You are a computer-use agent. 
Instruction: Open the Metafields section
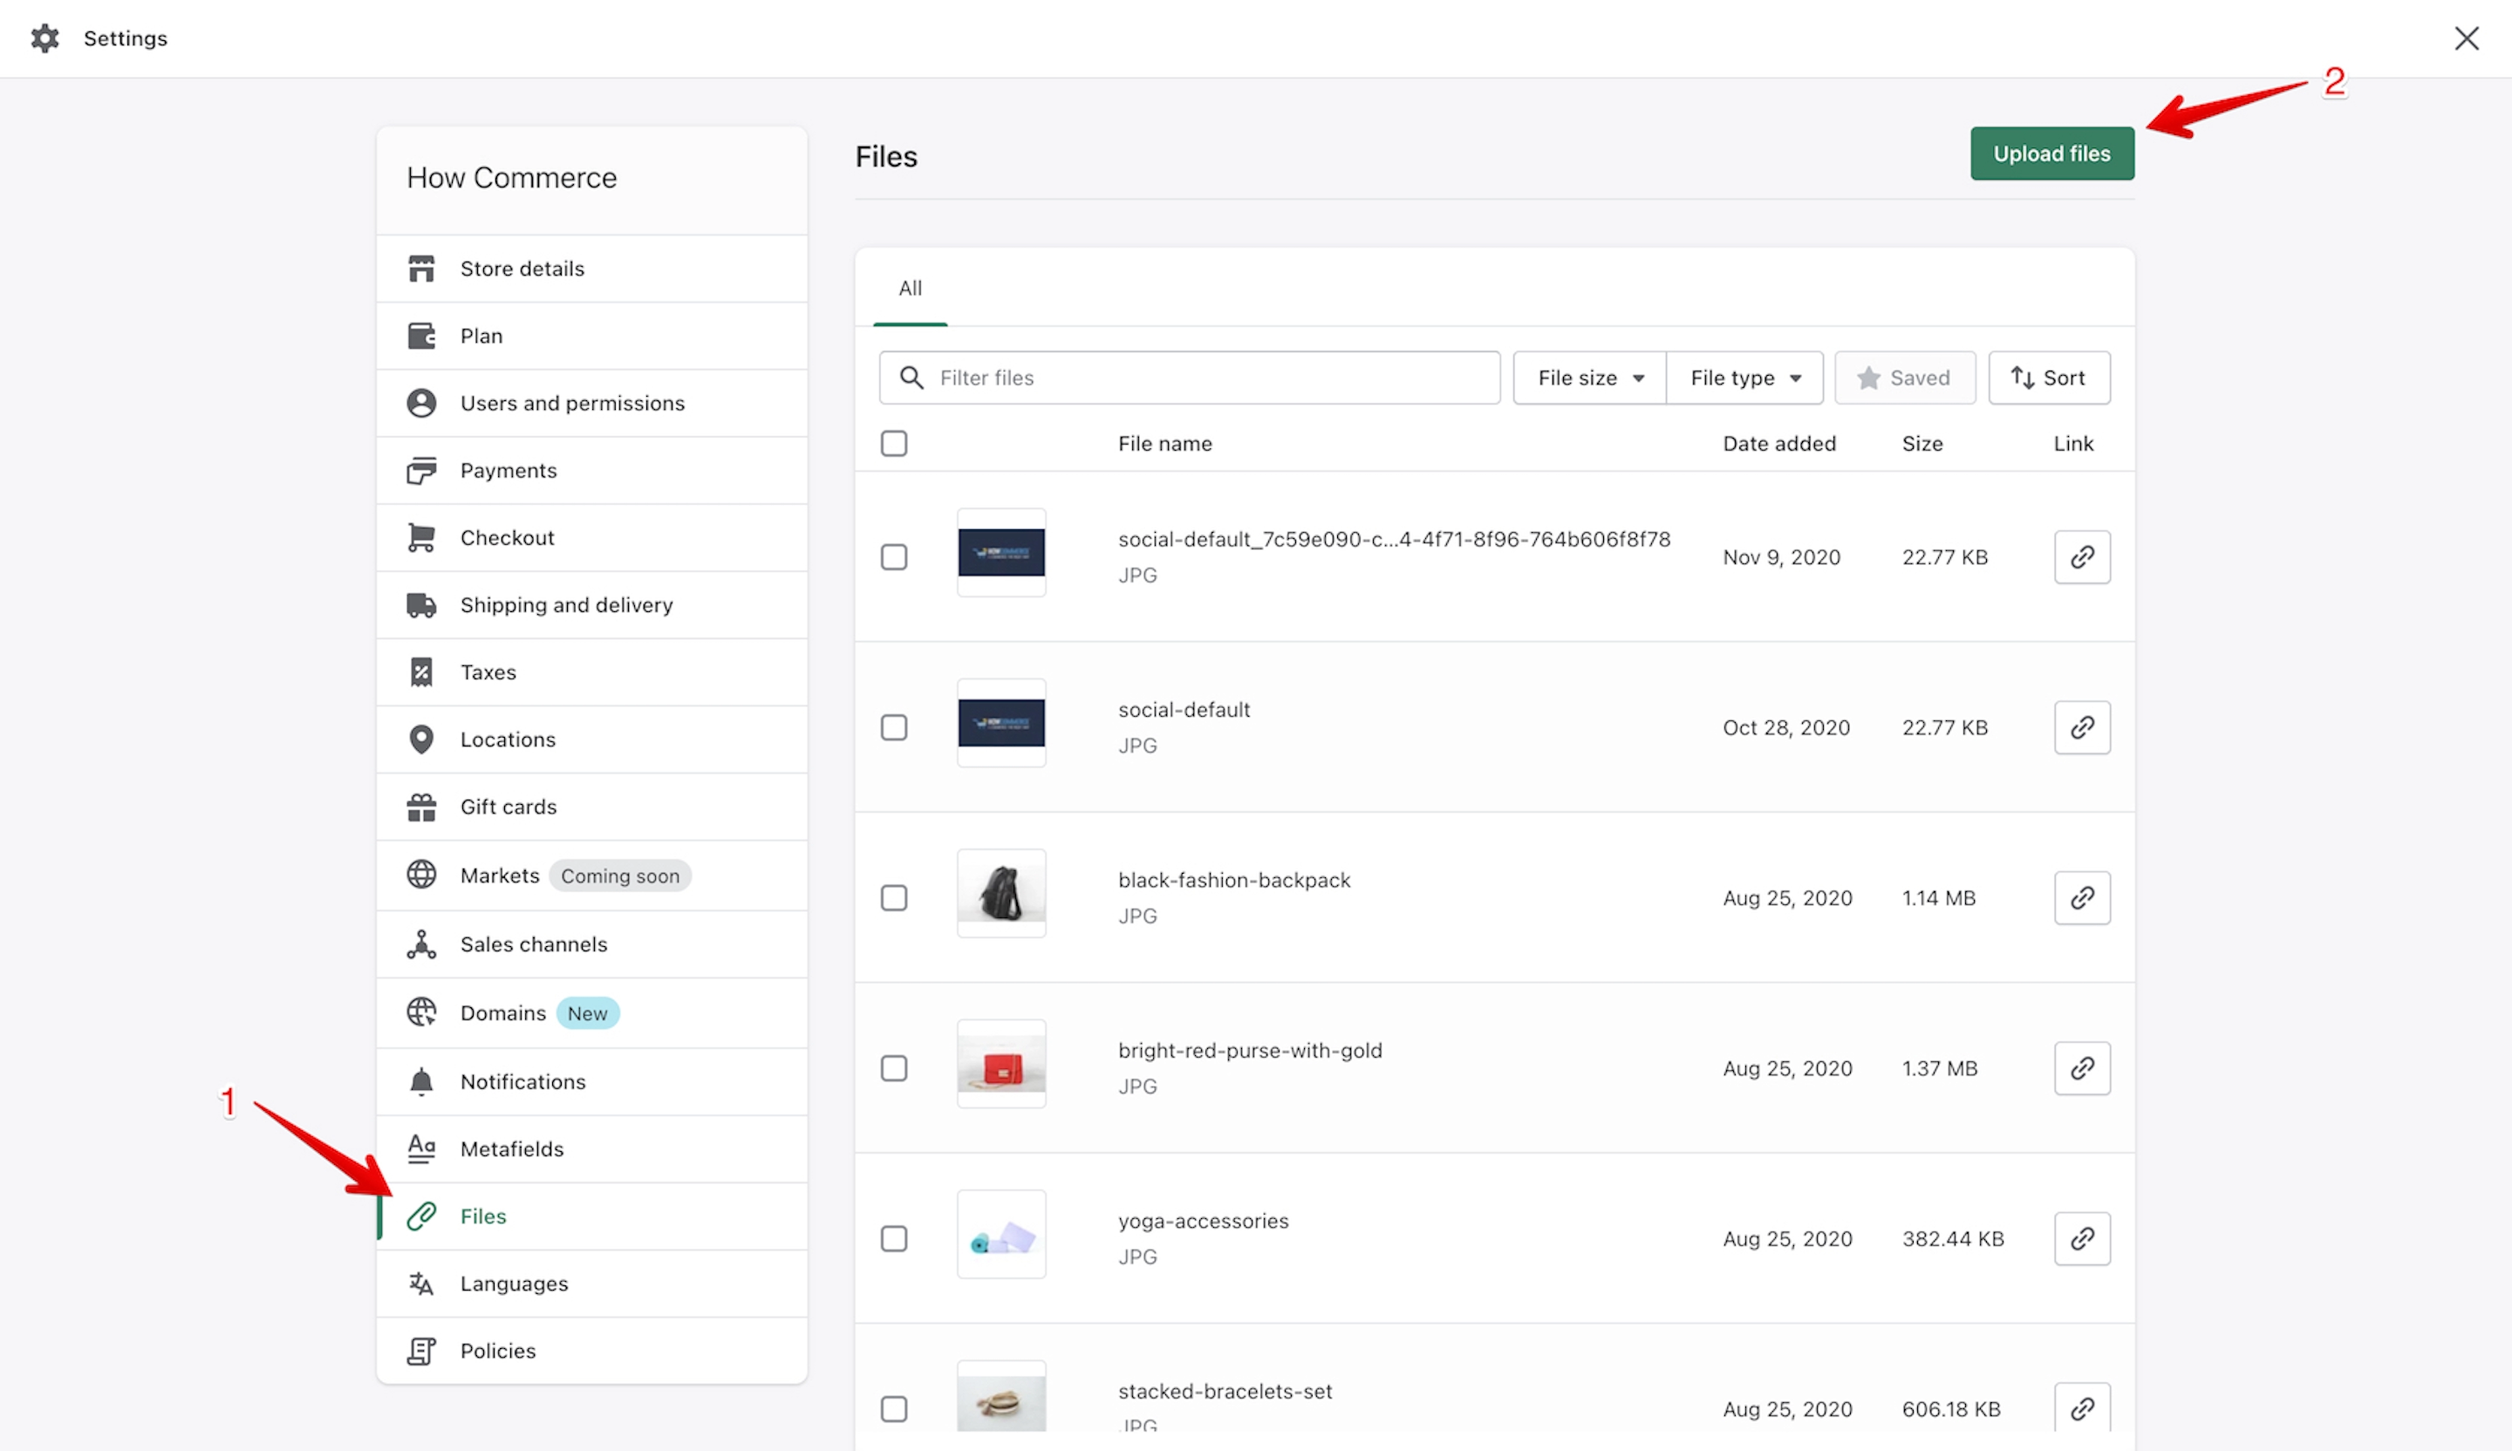(x=592, y=1148)
